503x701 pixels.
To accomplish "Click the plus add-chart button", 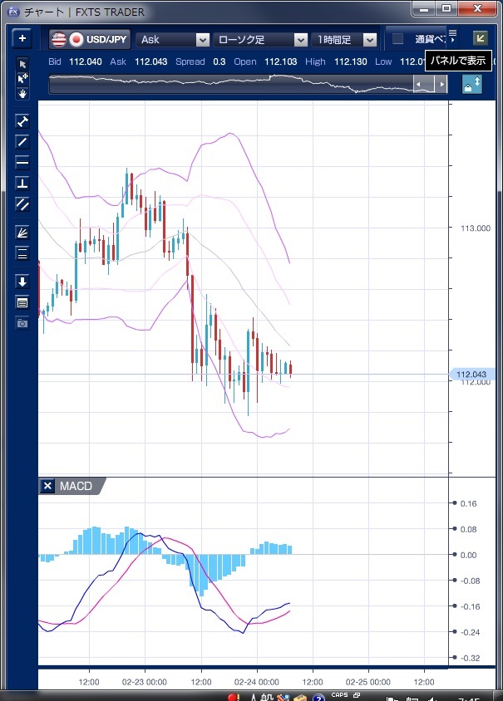I will click(x=22, y=39).
